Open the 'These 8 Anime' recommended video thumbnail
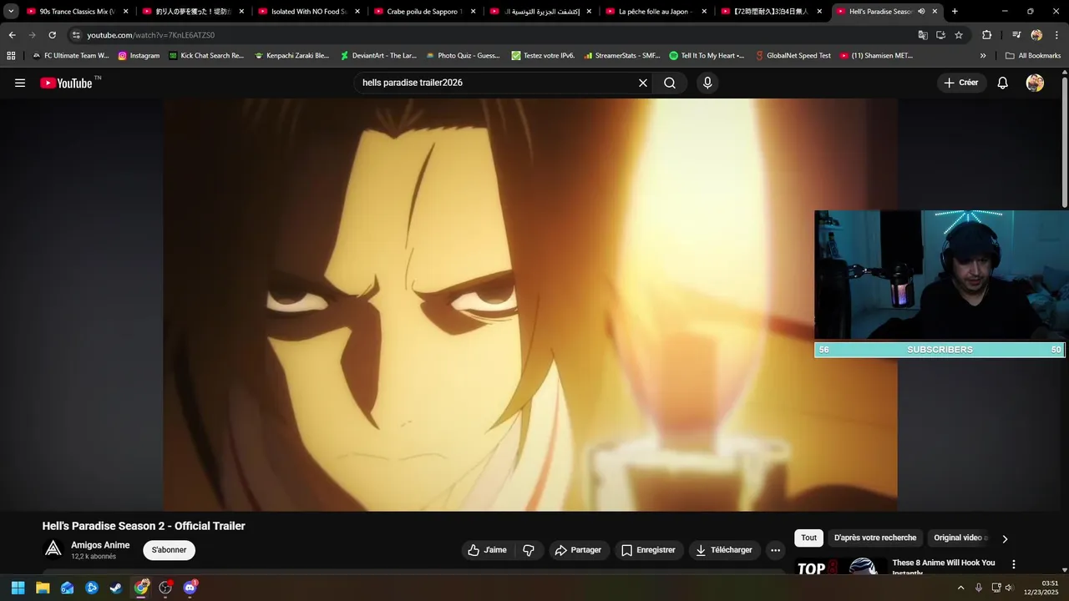Screen dimensions: 1069x601 [x=840, y=566]
